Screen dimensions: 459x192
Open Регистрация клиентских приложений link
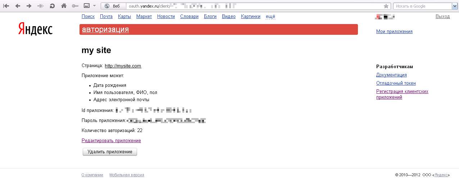(402, 94)
